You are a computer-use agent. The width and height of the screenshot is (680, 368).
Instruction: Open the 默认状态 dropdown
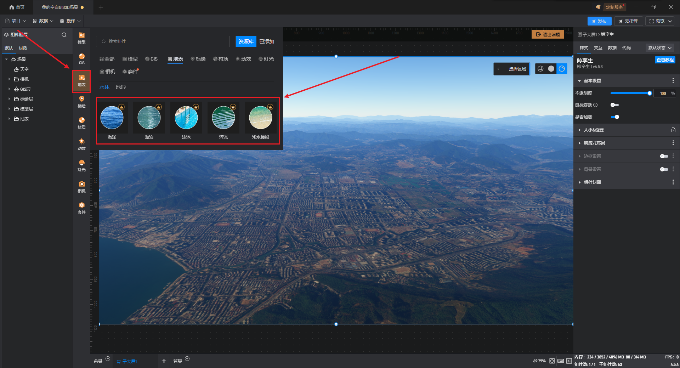pos(660,48)
